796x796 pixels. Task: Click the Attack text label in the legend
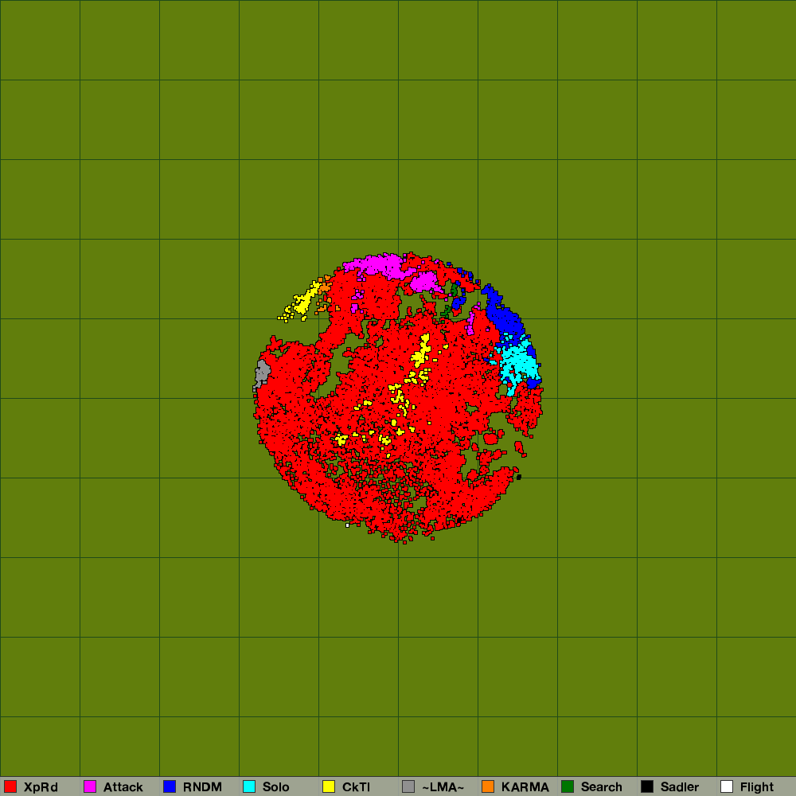pos(123,787)
